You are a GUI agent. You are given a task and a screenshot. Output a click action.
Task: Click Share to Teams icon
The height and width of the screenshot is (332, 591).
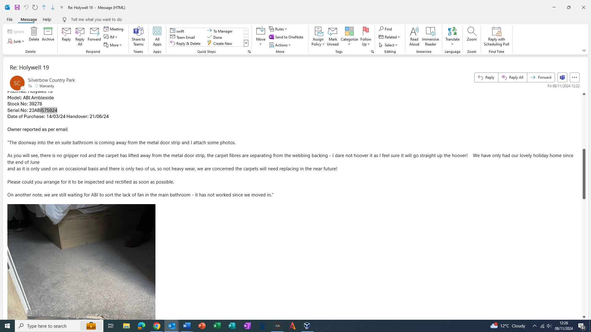tap(138, 31)
